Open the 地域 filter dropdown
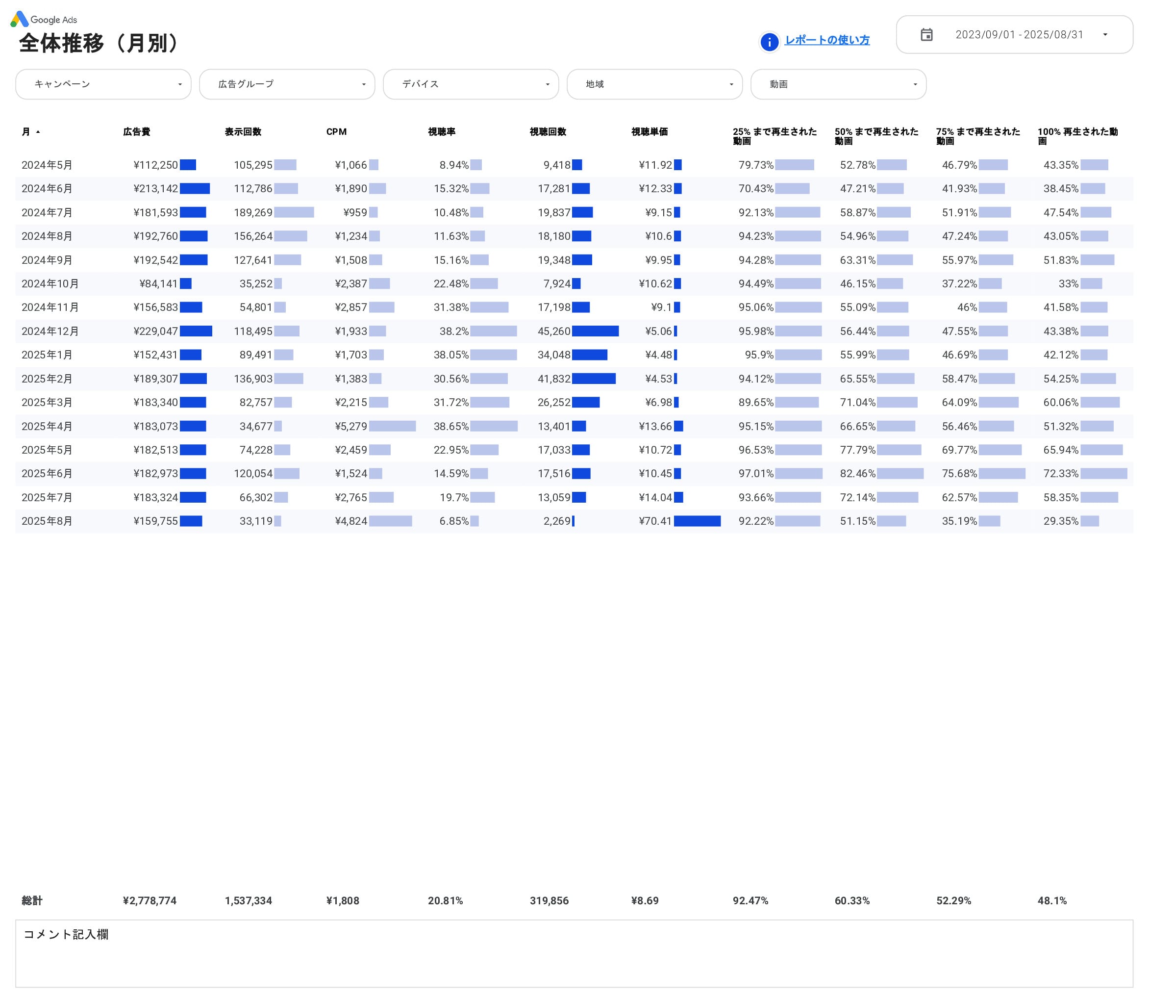This screenshot has height=996, width=1149. coord(654,84)
